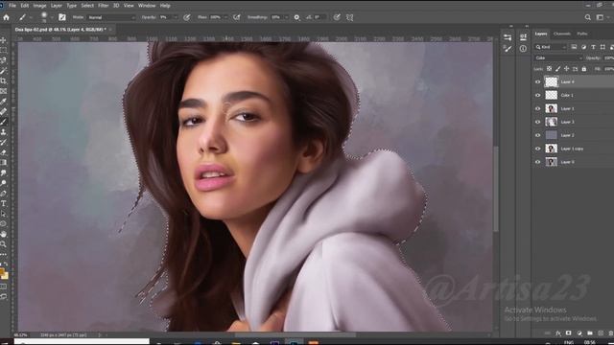Hide Layer 3 visibility eye

(537, 122)
